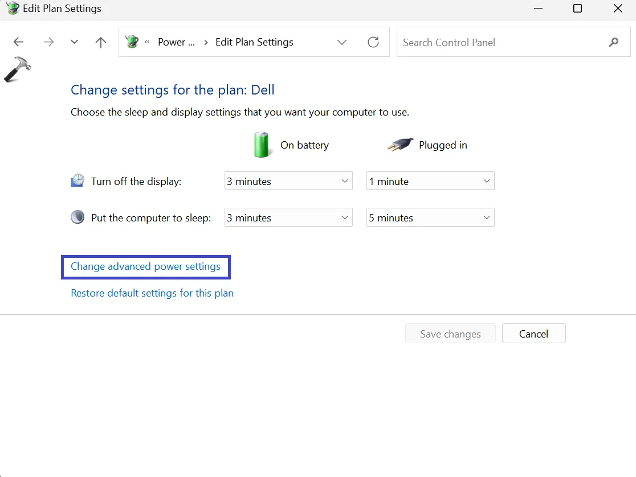Open Change advanced power settings link
Viewport: 636px width, 477px height.
pyautogui.click(x=145, y=266)
